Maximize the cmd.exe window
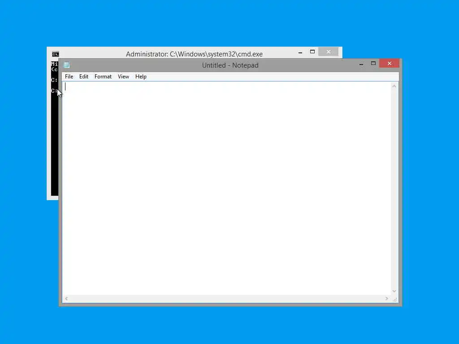Screen dimensions: 459x344 click(x=312, y=52)
